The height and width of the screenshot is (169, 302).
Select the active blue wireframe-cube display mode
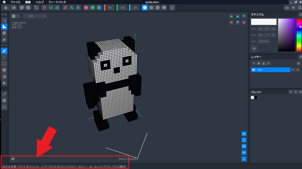pyautogui.click(x=145, y=8)
